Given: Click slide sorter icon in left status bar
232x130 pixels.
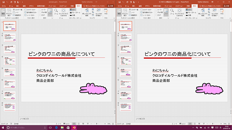Looking at the screenshot, I should 79,124.
